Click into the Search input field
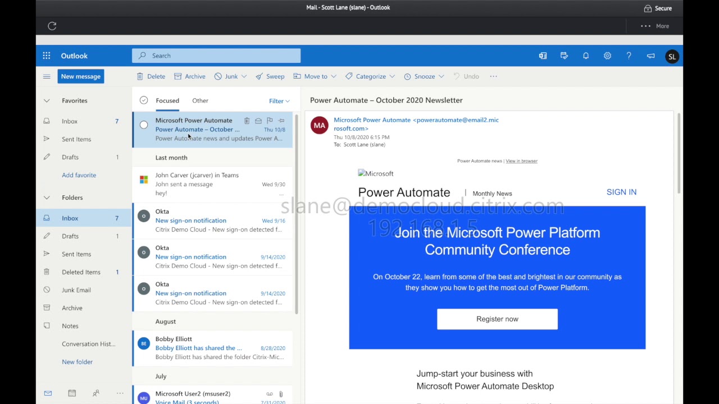The height and width of the screenshot is (404, 719). point(216,56)
